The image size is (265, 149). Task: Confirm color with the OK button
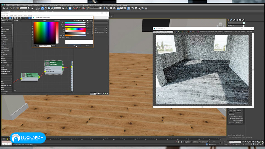pyautogui.click(x=74, y=46)
